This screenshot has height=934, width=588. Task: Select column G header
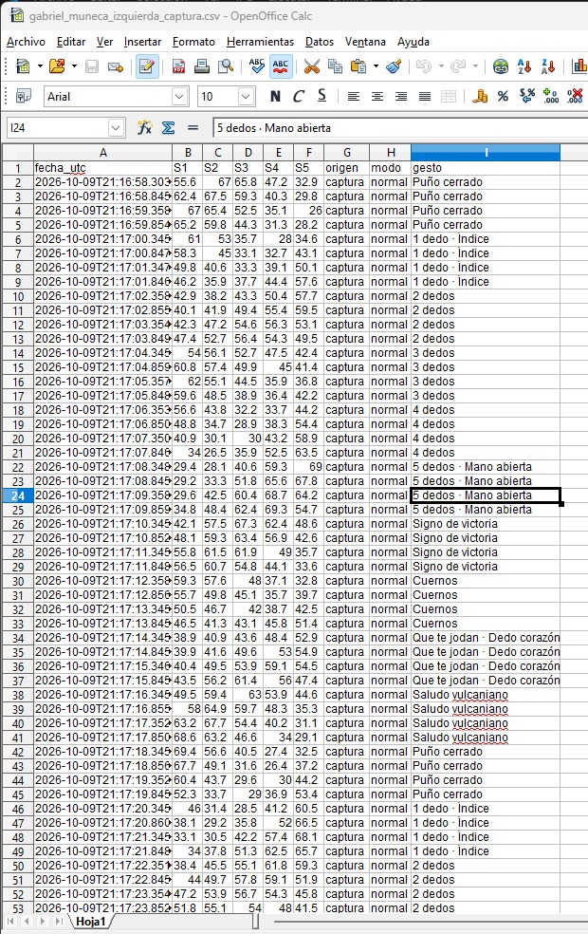346,153
